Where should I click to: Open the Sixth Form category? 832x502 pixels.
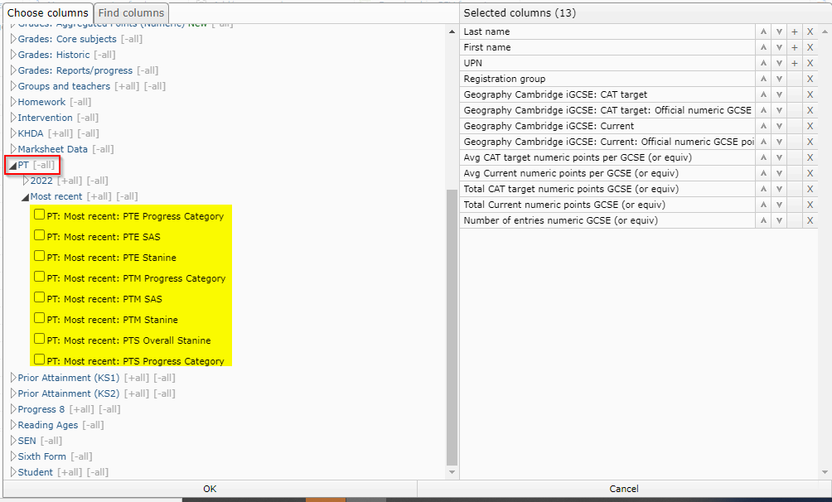coord(42,456)
